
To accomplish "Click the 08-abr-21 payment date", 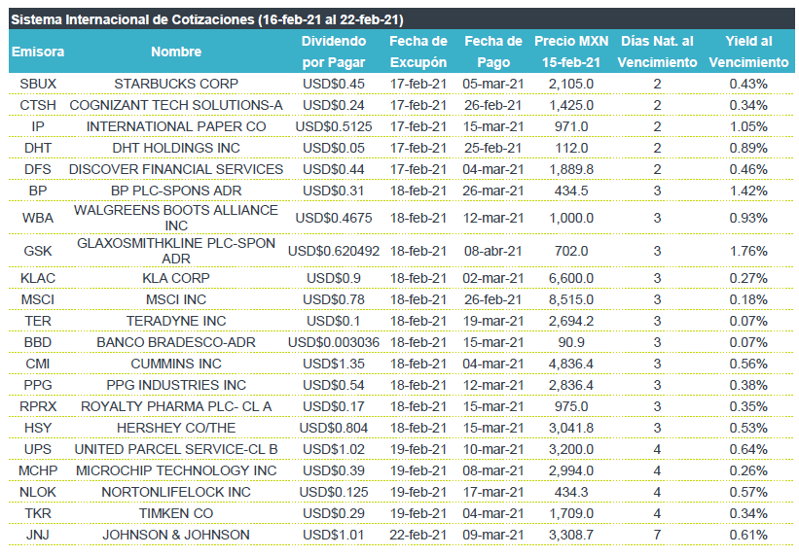I will 493,251.
